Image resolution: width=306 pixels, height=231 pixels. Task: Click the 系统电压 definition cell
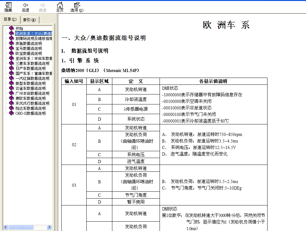point(136,155)
